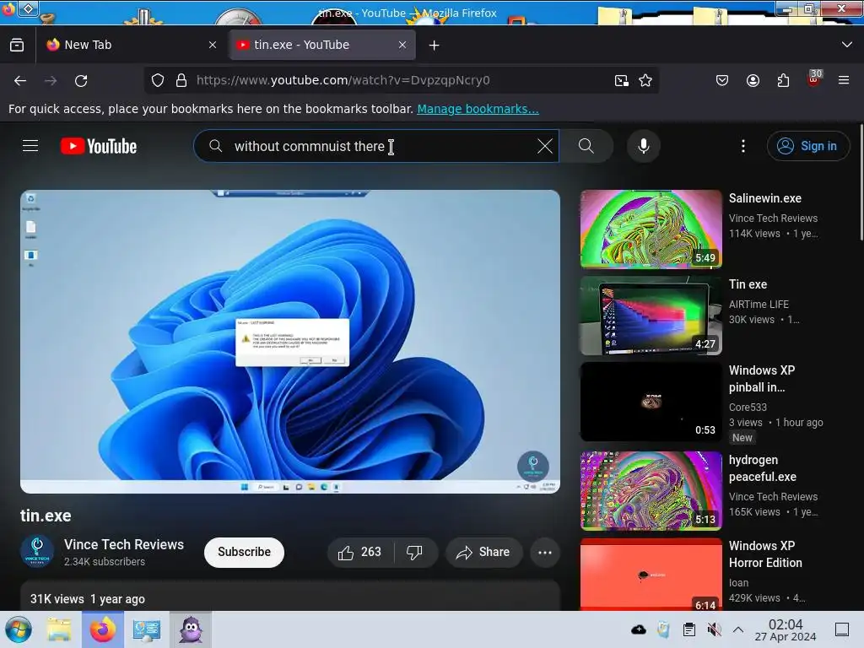Open a new tab with the plus button
Viewport: 864px width, 648px height.
(x=435, y=46)
